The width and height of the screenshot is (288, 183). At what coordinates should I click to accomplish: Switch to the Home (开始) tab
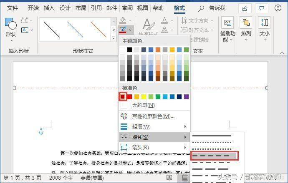click(x=33, y=8)
